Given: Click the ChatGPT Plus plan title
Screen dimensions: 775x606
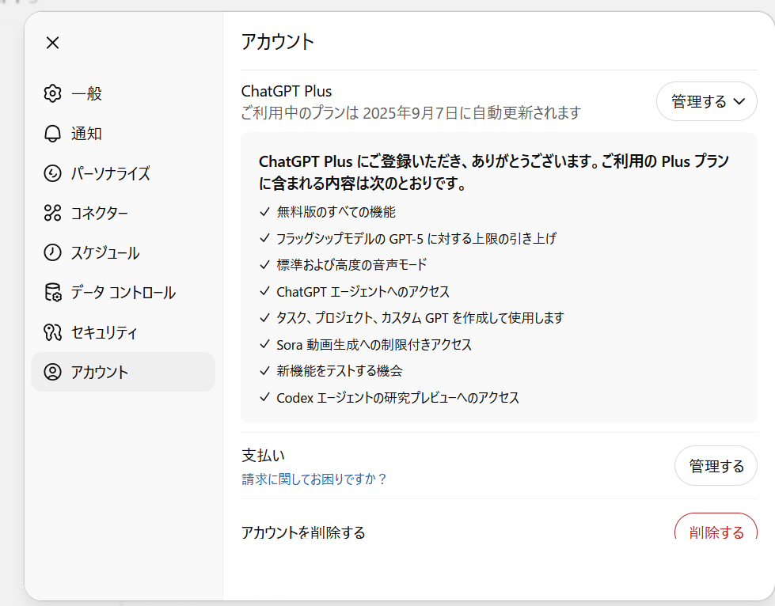Looking at the screenshot, I should pyautogui.click(x=287, y=91).
